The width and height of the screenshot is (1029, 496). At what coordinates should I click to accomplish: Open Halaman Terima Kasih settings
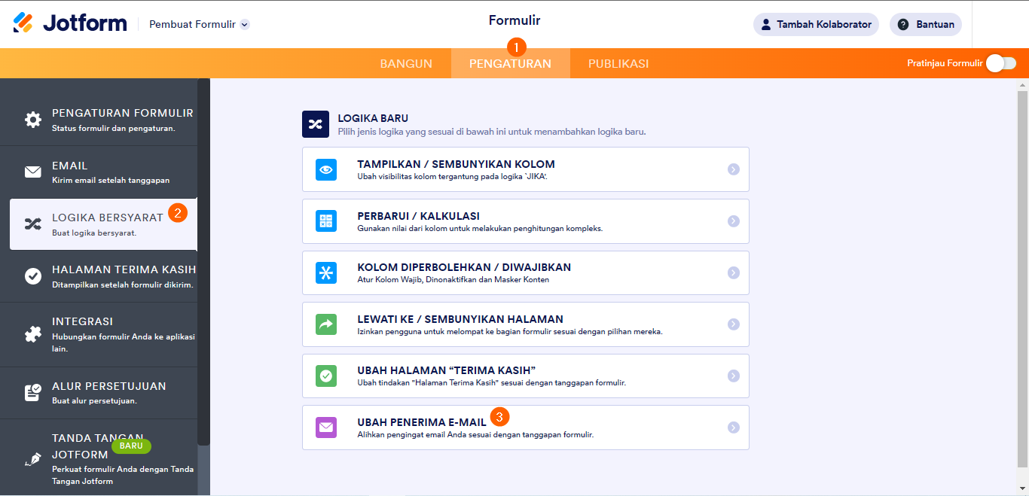pos(99,276)
